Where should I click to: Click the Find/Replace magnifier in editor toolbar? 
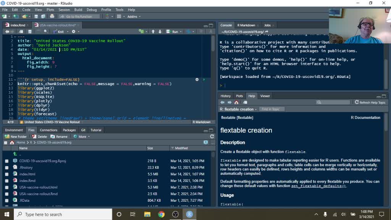[46, 32]
